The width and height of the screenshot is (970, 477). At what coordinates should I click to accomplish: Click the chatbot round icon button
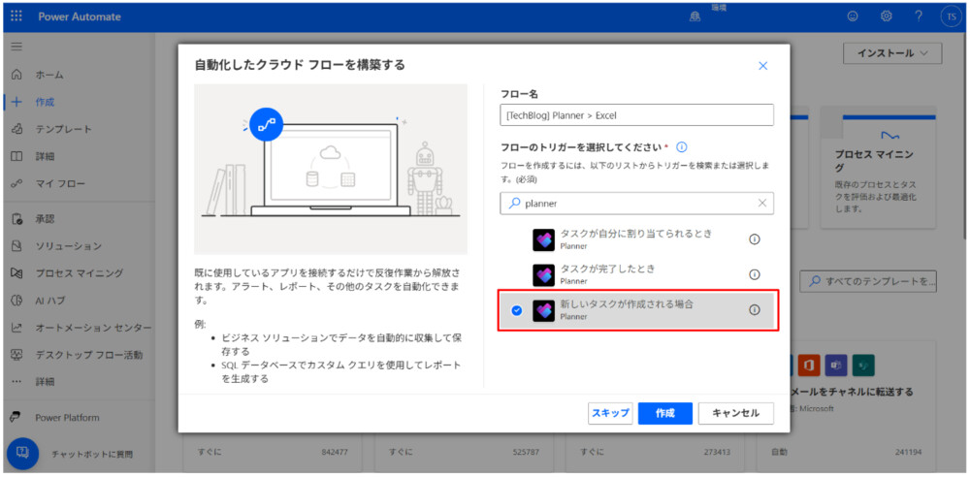tap(22, 454)
